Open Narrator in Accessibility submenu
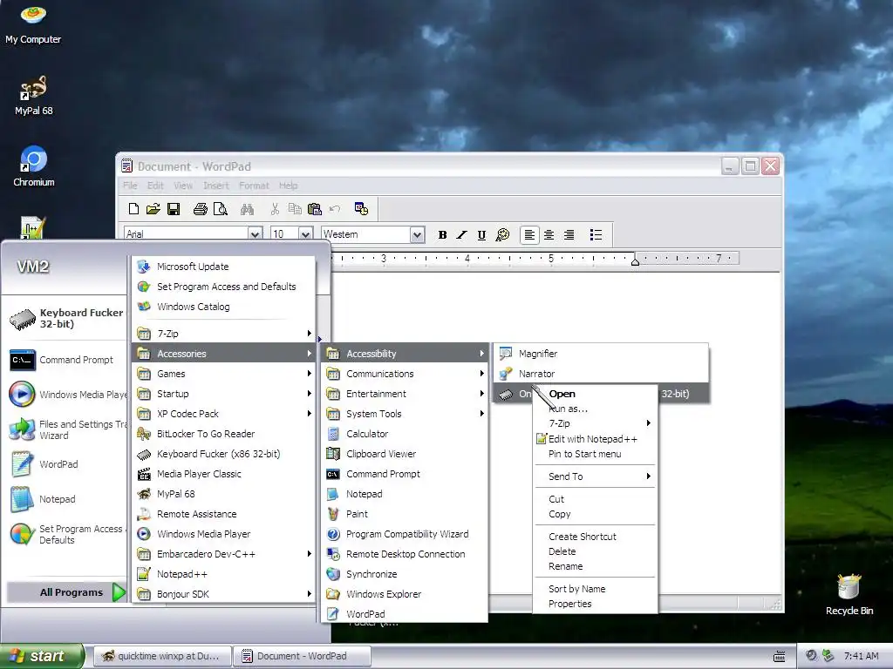Image resolution: width=893 pixels, height=669 pixels. tap(601, 373)
